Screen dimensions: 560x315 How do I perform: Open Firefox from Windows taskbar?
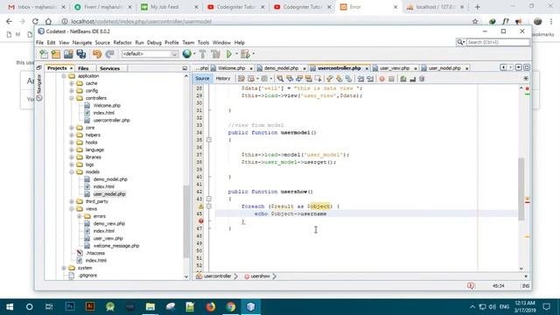pos(211,307)
